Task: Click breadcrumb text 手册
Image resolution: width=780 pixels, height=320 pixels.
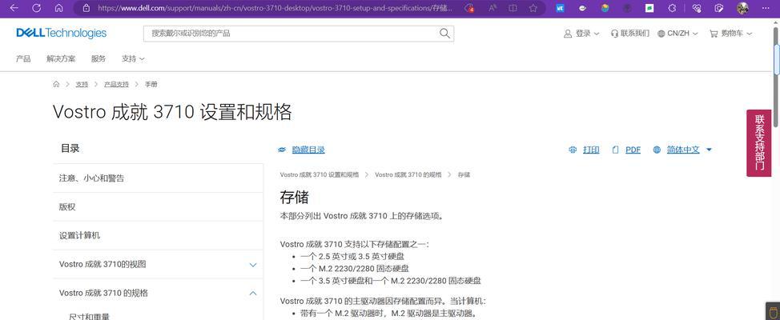Action: click(151, 85)
